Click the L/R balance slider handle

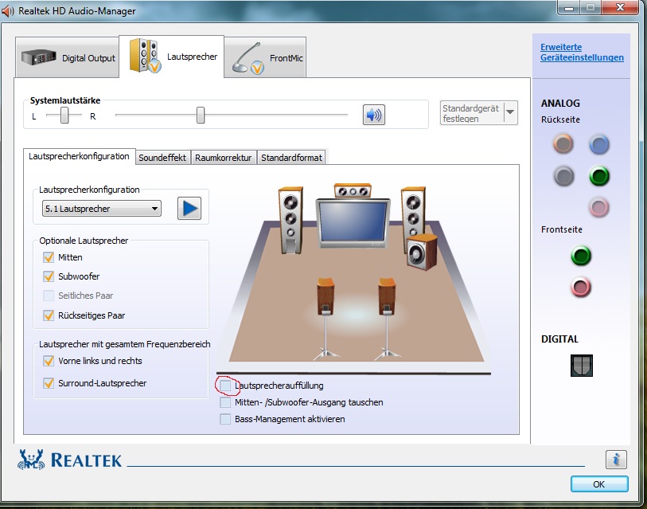tap(64, 115)
